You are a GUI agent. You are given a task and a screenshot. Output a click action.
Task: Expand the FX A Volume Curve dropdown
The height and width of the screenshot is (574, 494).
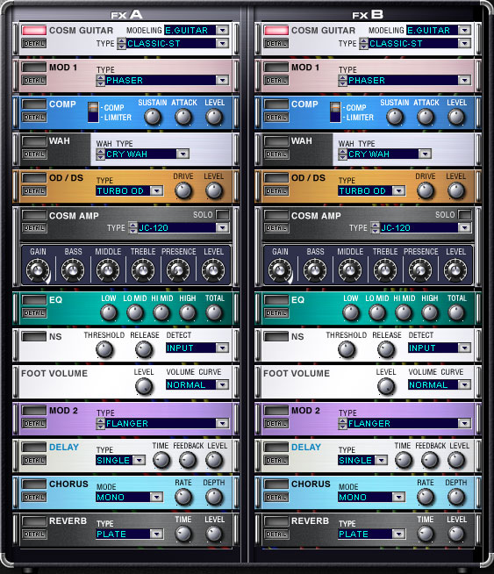[222, 384]
